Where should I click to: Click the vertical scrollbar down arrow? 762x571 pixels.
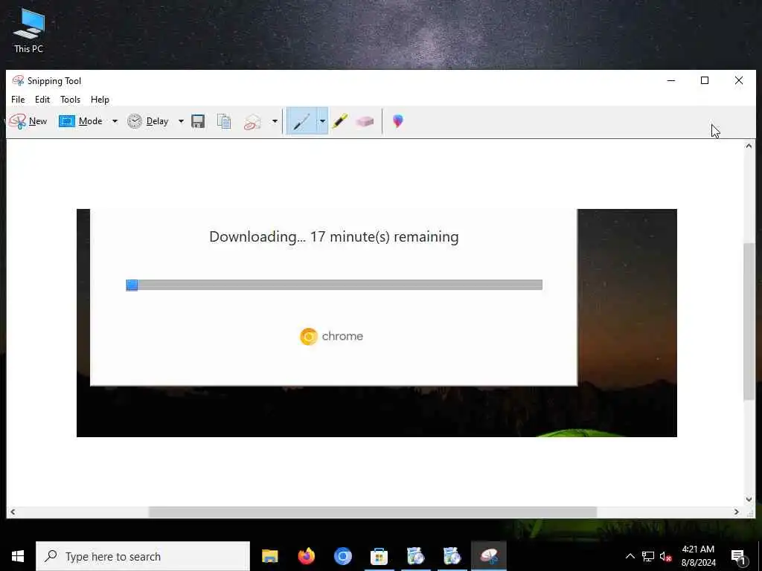click(x=749, y=499)
